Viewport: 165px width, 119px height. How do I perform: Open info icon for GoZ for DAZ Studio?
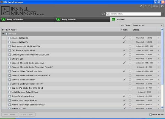pos(130,88)
